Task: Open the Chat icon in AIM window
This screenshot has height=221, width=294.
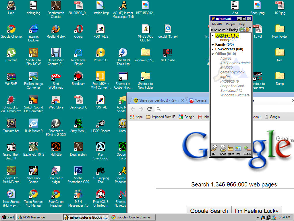Action: pos(223,150)
